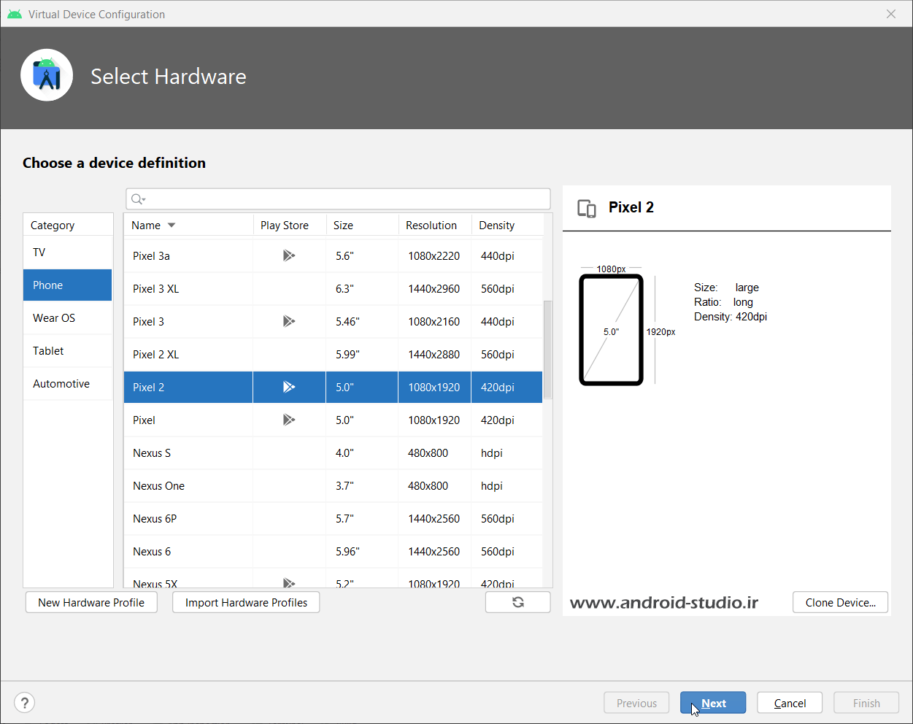Click the refresh icon button below the device table
This screenshot has height=724, width=913.
pyautogui.click(x=518, y=602)
